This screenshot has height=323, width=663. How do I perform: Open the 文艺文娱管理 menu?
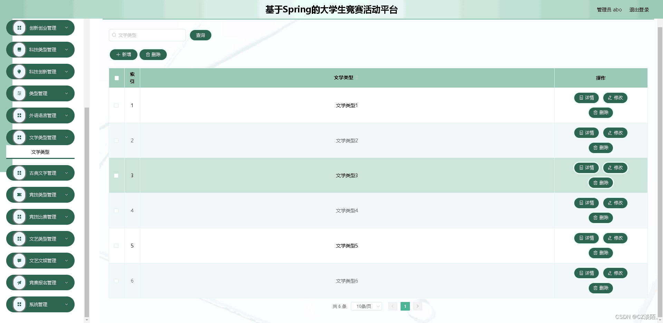(40, 261)
